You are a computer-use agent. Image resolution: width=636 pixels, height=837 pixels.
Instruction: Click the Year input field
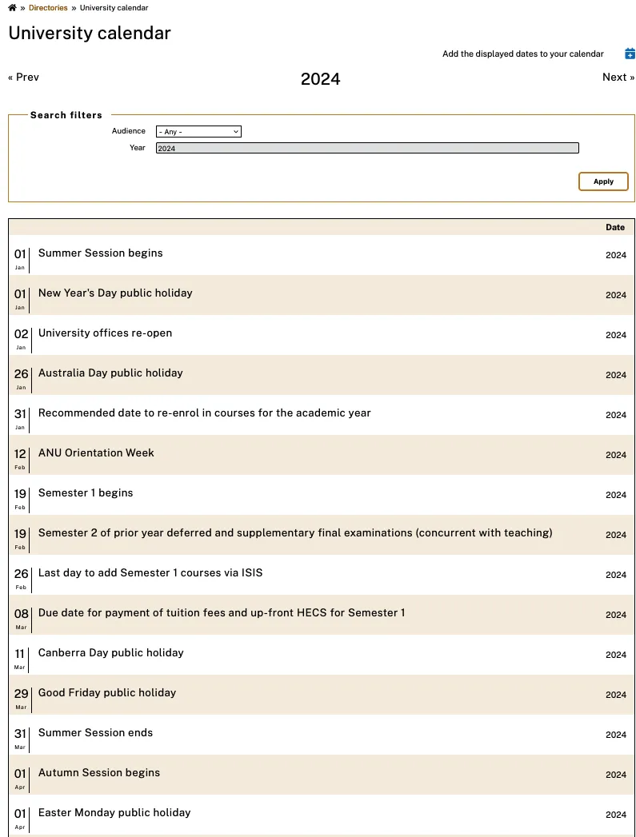click(367, 148)
